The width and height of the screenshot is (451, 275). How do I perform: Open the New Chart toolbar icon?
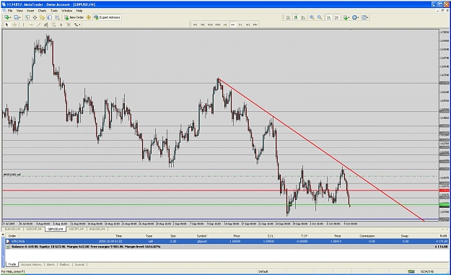tap(7, 17)
